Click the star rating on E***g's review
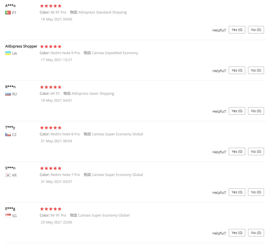The image size is (269, 245). point(51,209)
